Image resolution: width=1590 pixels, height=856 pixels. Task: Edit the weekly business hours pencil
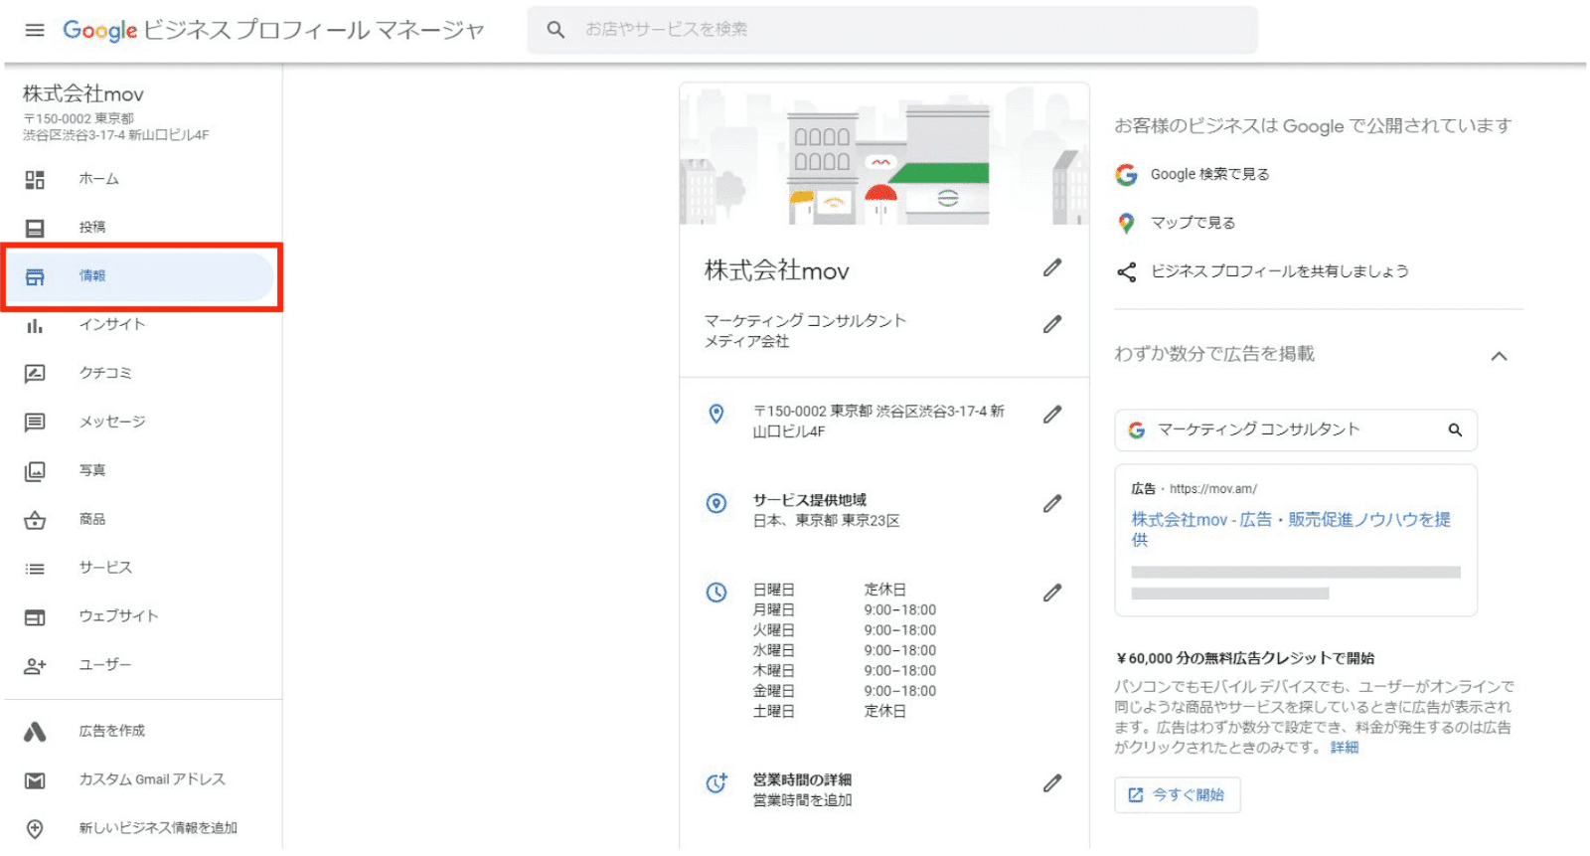click(1052, 593)
